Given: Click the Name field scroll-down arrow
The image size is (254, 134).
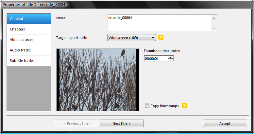Looking at the screenshot, I should (214, 29).
